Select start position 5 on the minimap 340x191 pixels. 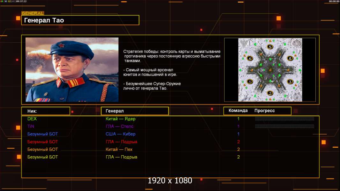pyautogui.click(x=270, y=47)
